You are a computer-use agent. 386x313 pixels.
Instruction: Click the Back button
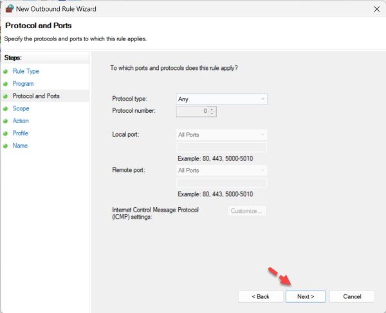point(261,296)
